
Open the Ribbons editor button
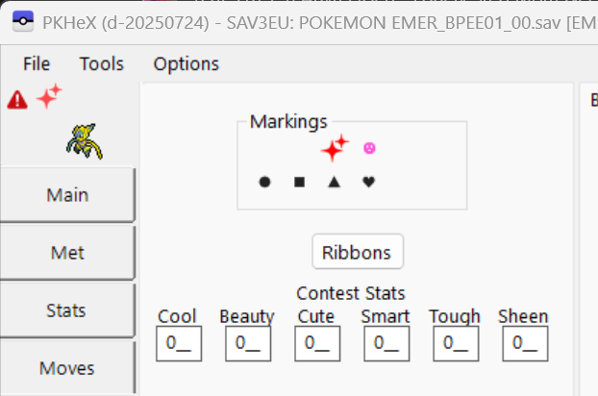pyautogui.click(x=357, y=253)
